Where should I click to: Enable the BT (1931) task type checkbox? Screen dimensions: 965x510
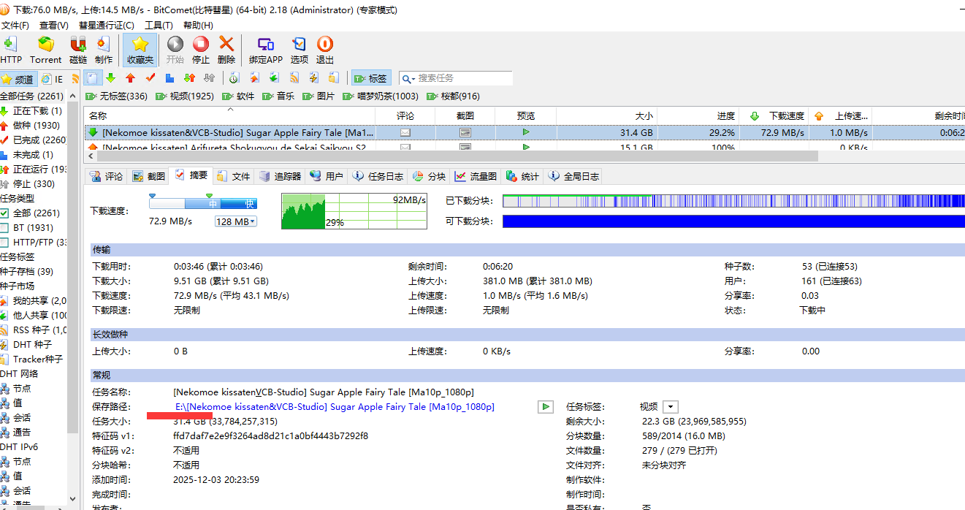click(4, 228)
